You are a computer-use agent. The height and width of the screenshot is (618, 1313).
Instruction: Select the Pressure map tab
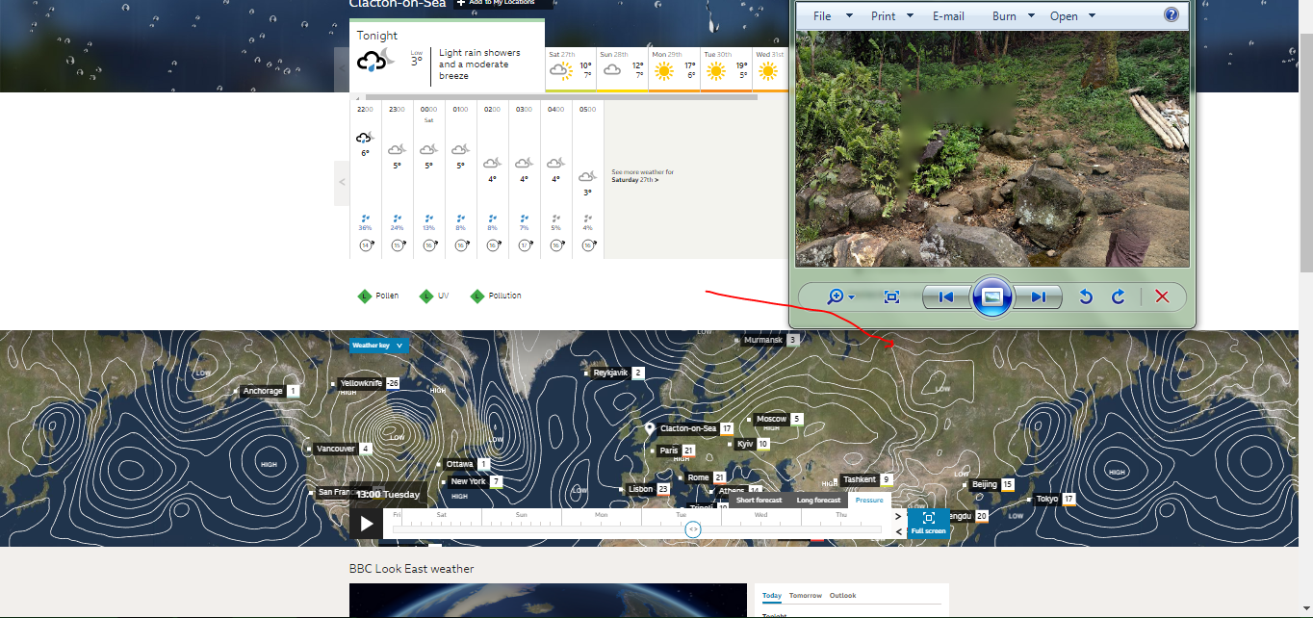869,500
